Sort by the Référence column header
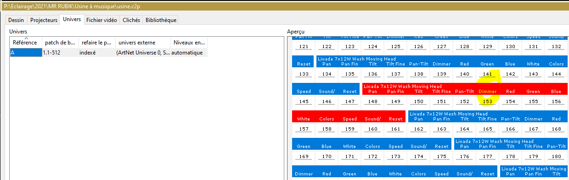 tap(26, 43)
